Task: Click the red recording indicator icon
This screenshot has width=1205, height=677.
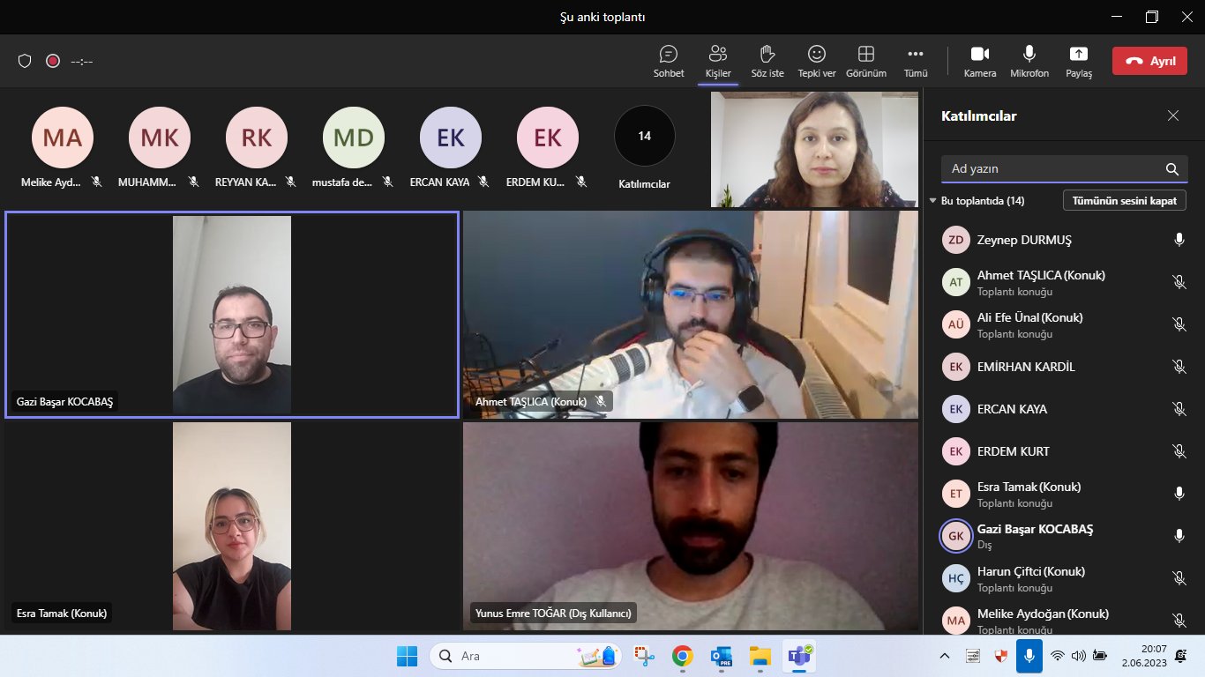Action: coord(53,61)
